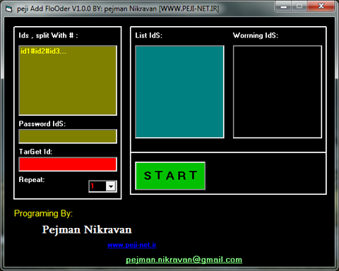
Task: Click the id1#id2#id3... placeholder text
Action: pyautogui.click(x=43, y=51)
